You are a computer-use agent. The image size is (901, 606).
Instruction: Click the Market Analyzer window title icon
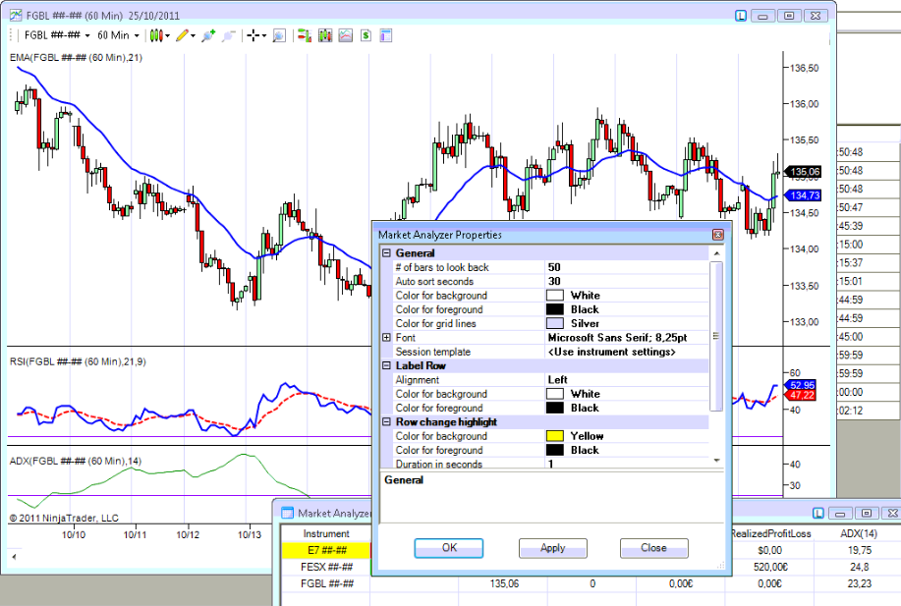287,513
